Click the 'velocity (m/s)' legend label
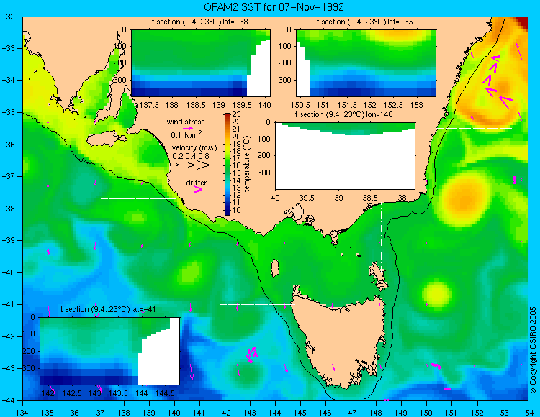The height and width of the screenshot is (417, 540). click(x=194, y=148)
